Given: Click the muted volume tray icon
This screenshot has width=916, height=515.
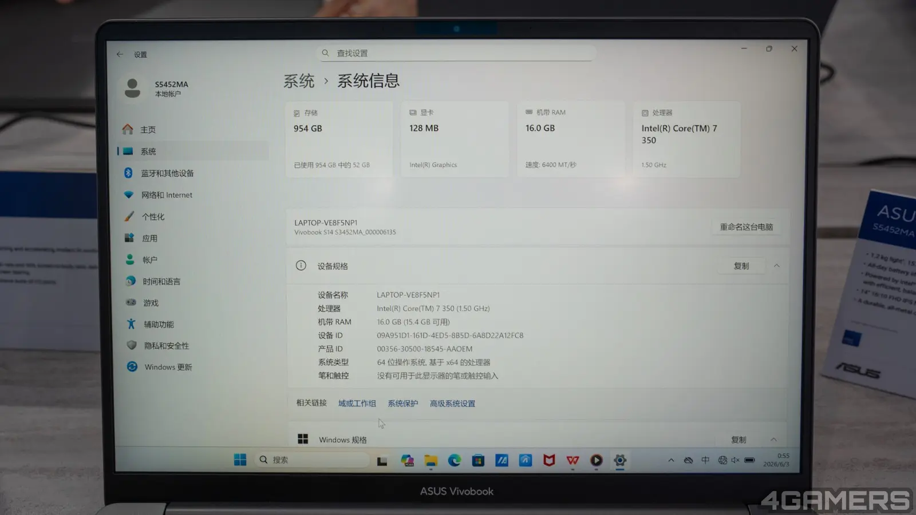Looking at the screenshot, I should tap(735, 460).
